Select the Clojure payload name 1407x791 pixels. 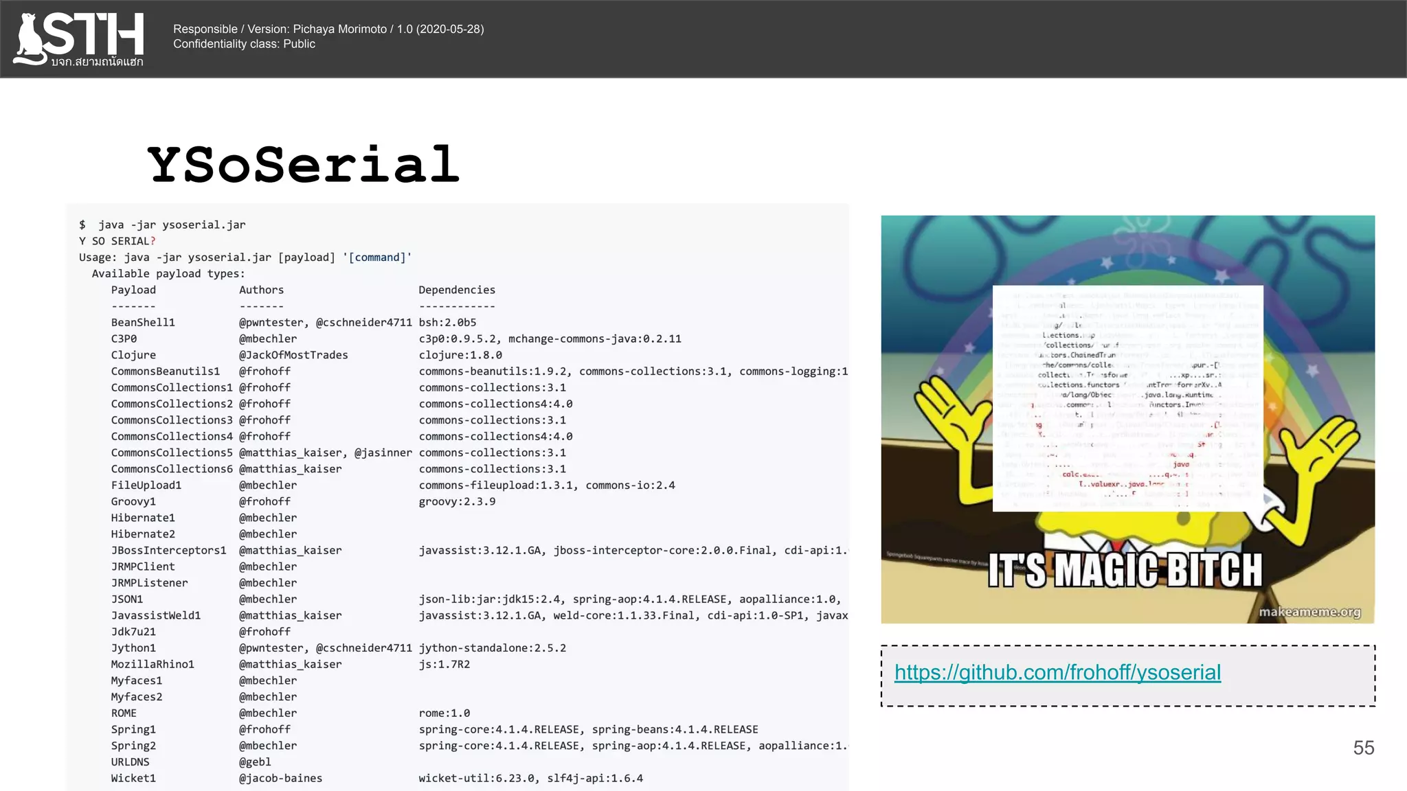tap(133, 355)
